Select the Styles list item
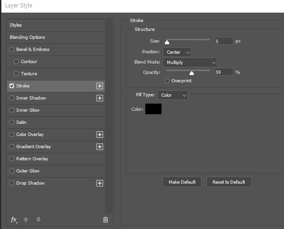 pyautogui.click(x=56, y=25)
